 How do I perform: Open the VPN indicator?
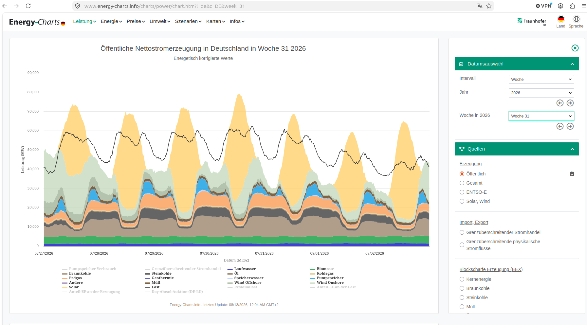coord(544,6)
